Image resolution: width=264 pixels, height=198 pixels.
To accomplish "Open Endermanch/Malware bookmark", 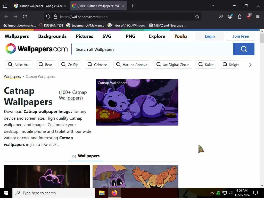I will click(x=85, y=26).
